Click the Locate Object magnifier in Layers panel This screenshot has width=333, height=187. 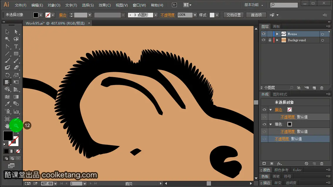click(x=291, y=88)
